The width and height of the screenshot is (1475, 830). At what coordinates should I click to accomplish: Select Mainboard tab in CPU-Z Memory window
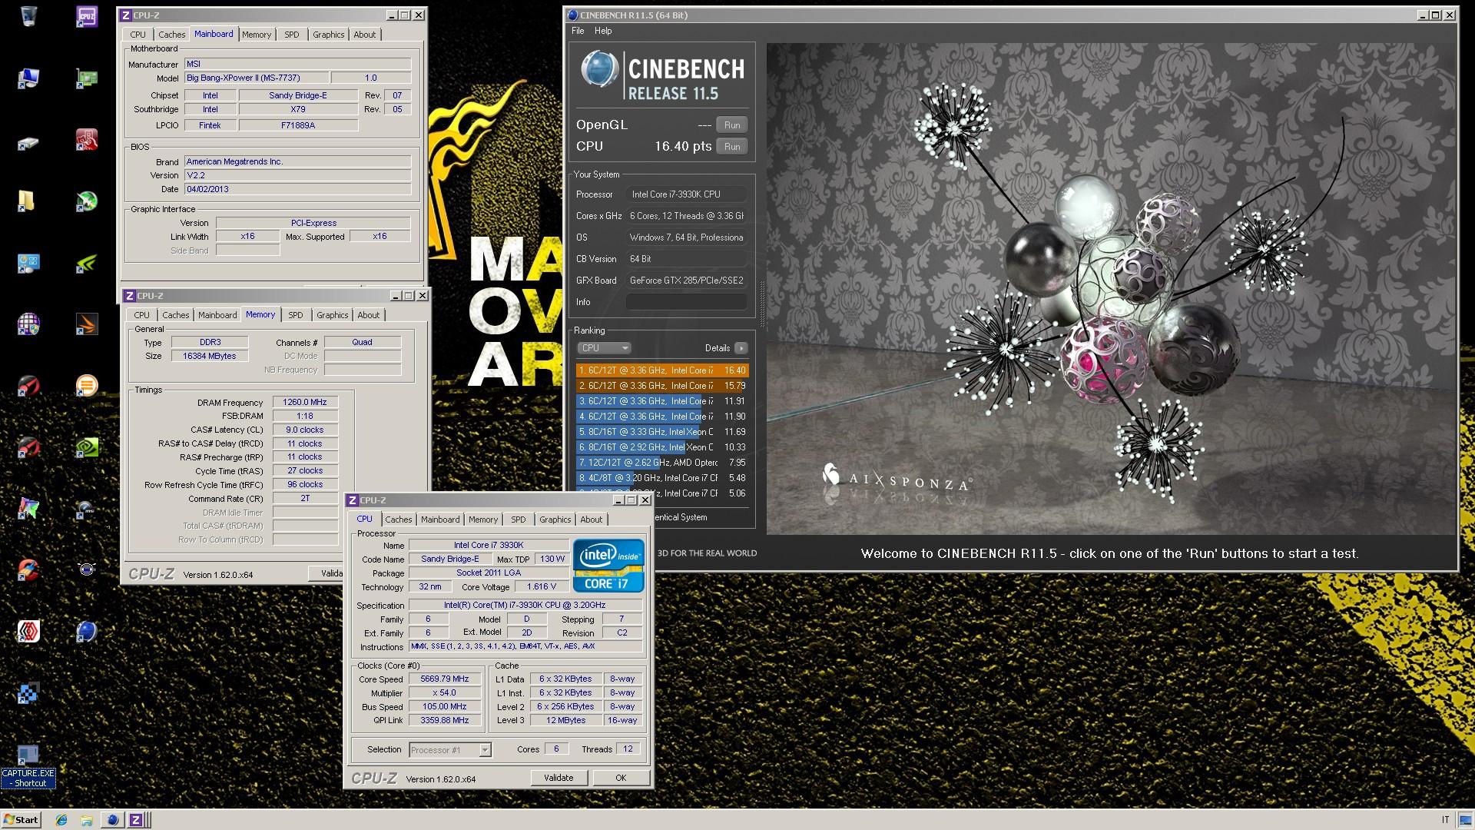click(x=217, y=315)
